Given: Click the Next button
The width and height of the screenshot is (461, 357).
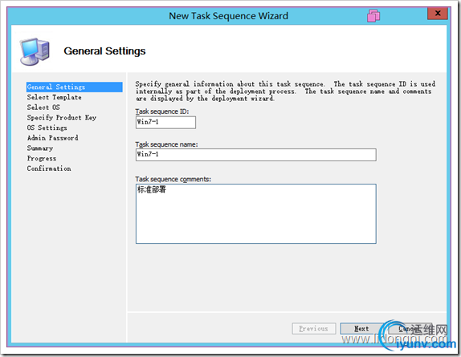Looking at the screenshot, I should [x=361, y=329].
